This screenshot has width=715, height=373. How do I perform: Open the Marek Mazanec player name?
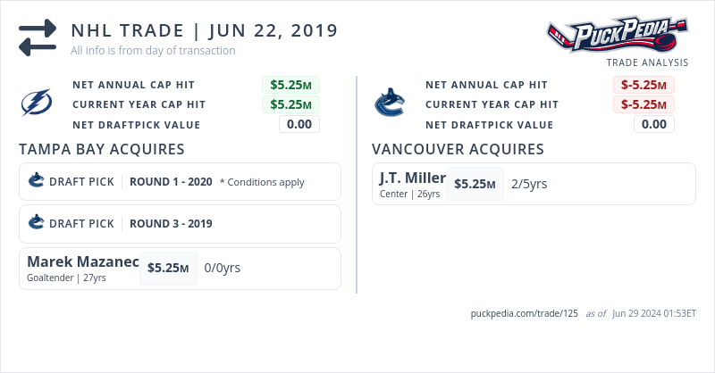pyautogui.click(x=83, y=261)
